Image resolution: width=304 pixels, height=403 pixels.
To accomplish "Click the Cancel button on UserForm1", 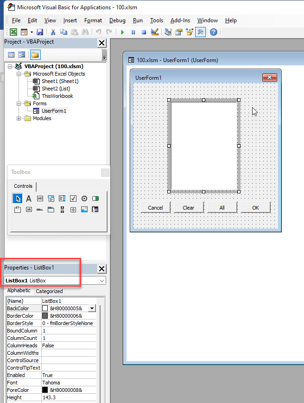I will click(156, 208).
